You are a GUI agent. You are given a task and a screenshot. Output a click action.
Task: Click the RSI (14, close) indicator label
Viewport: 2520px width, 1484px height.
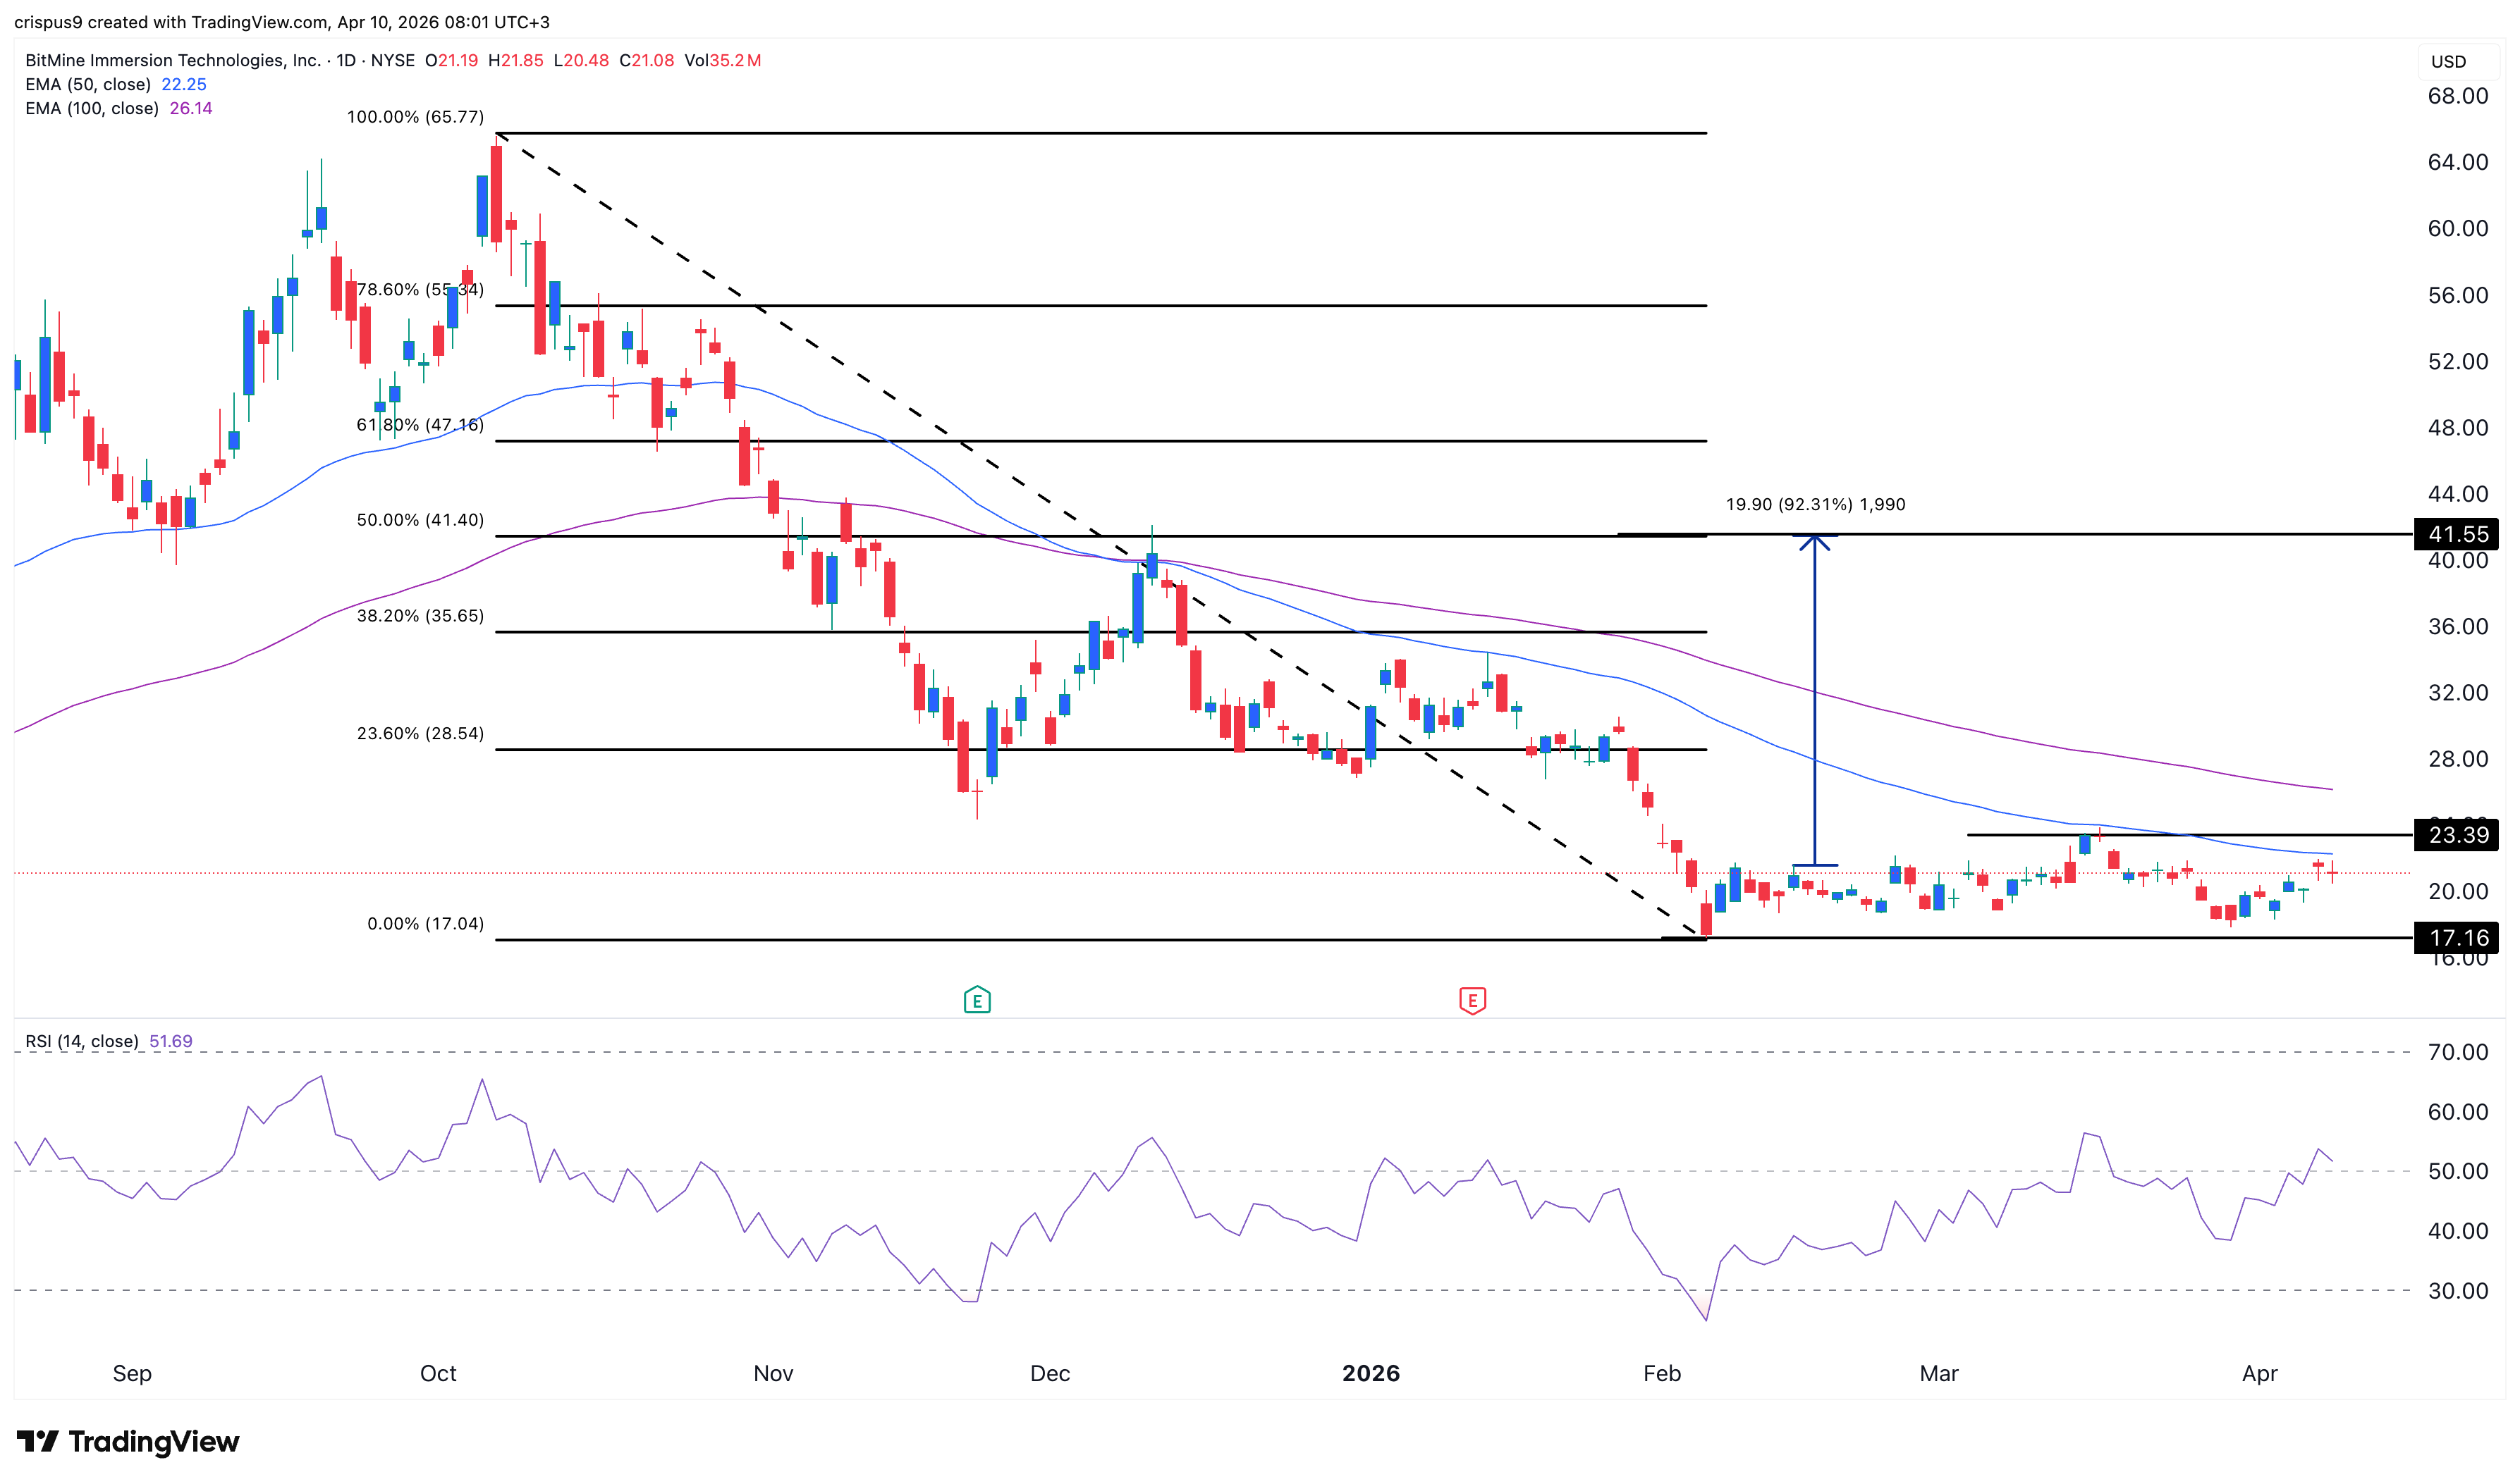(82, 1041)
